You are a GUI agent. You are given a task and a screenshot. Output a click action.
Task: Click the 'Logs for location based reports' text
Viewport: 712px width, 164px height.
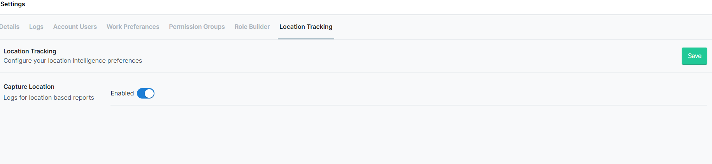coord(49,98)
